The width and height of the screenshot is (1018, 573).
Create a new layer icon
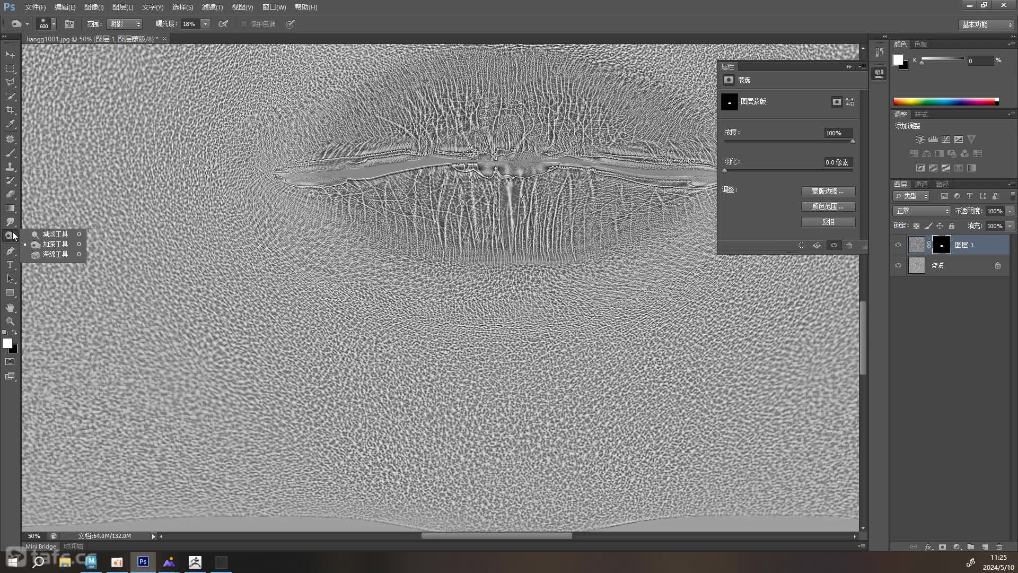pyautogui.click(x=985, y=547)
